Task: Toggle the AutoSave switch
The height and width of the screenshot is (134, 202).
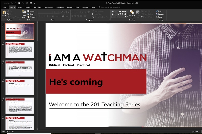Action: click(x=14, y=3)
